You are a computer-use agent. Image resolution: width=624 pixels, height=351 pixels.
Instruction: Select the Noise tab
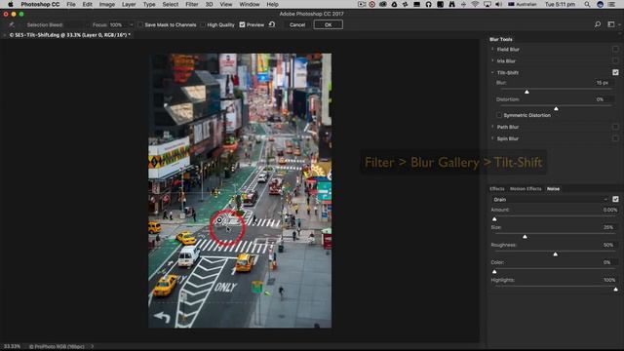click(x=553, y=188)
